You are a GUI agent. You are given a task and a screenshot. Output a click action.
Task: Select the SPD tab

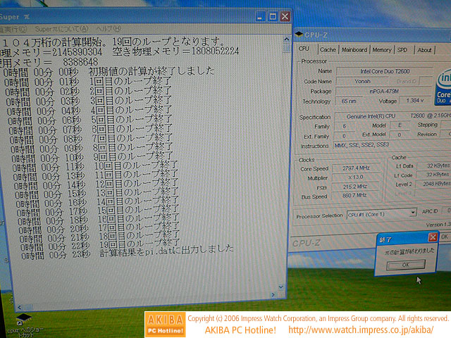pos(402,50)
